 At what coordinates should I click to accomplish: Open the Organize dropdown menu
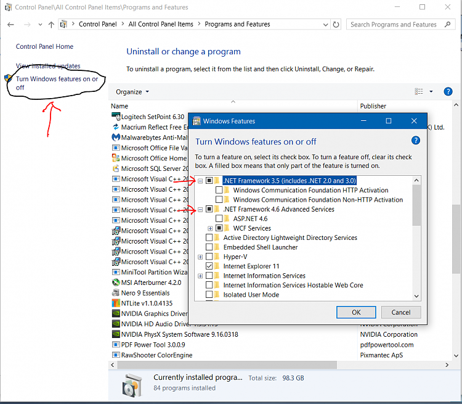tap(132, 92)
